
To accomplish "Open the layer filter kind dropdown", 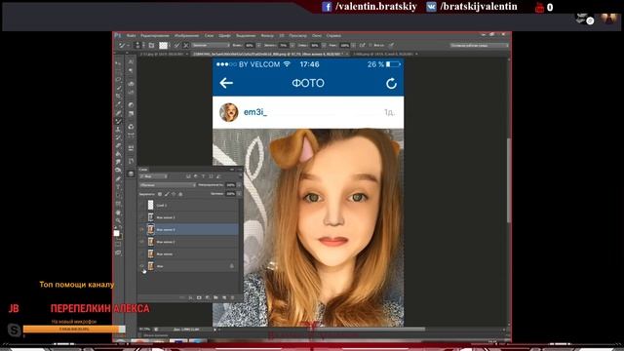I will click(154, 175).
